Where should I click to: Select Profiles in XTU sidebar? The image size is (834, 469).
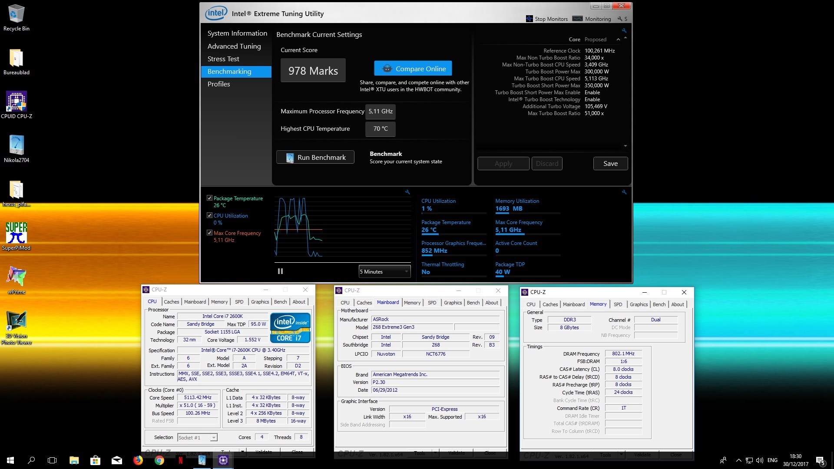click(x=218, y=84)
